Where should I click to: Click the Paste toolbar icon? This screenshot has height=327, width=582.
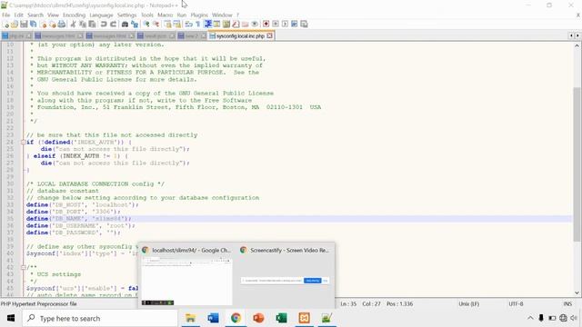click(92, 25)
